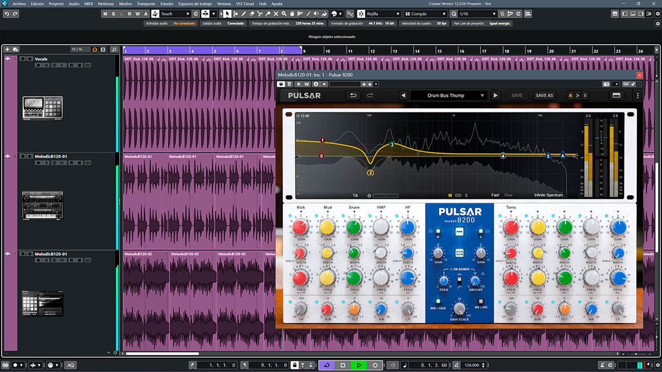Toggle the plugin Write automation W button
Viewport: 662px width, 372px height.
tap(307, 84)
